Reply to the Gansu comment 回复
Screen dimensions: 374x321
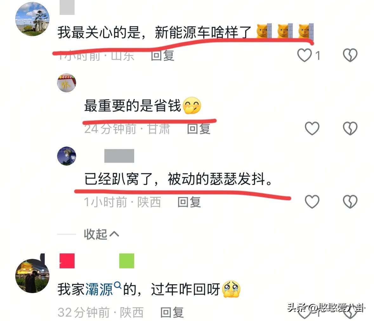[x=199, y=129]
